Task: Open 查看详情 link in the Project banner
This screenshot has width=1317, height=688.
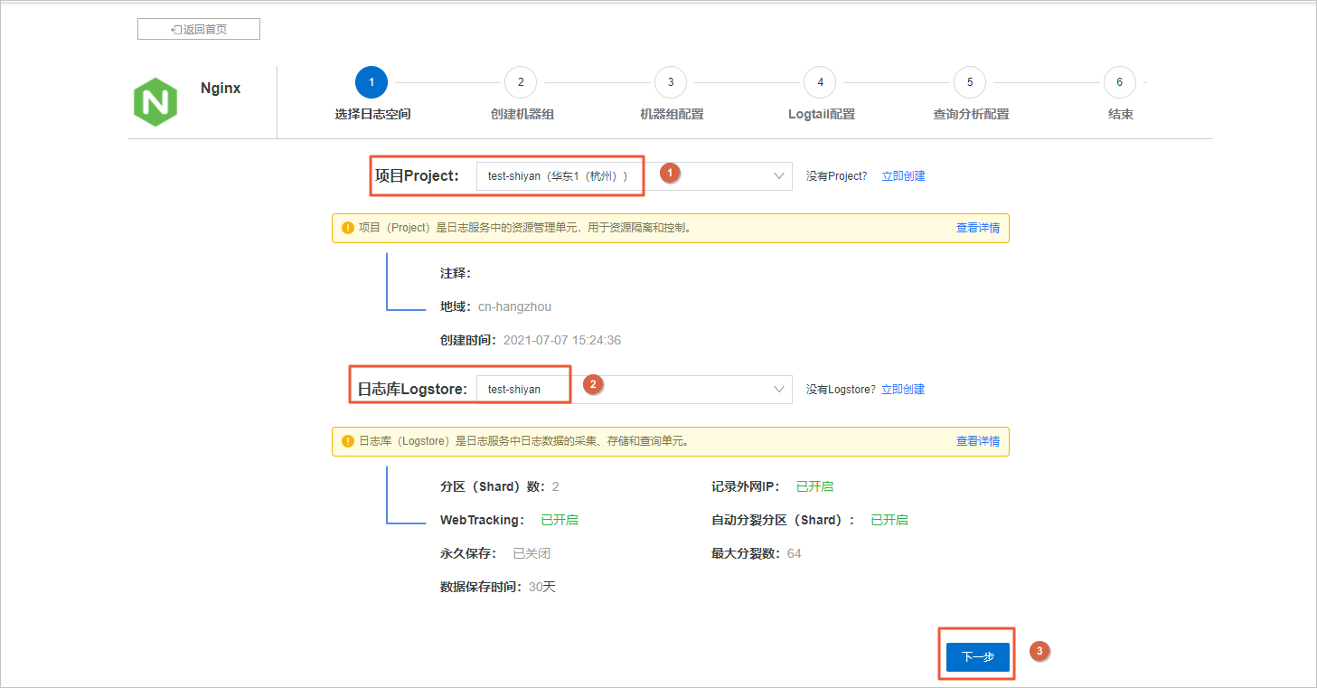Action: pyautogui.click(x=978, y=228)
